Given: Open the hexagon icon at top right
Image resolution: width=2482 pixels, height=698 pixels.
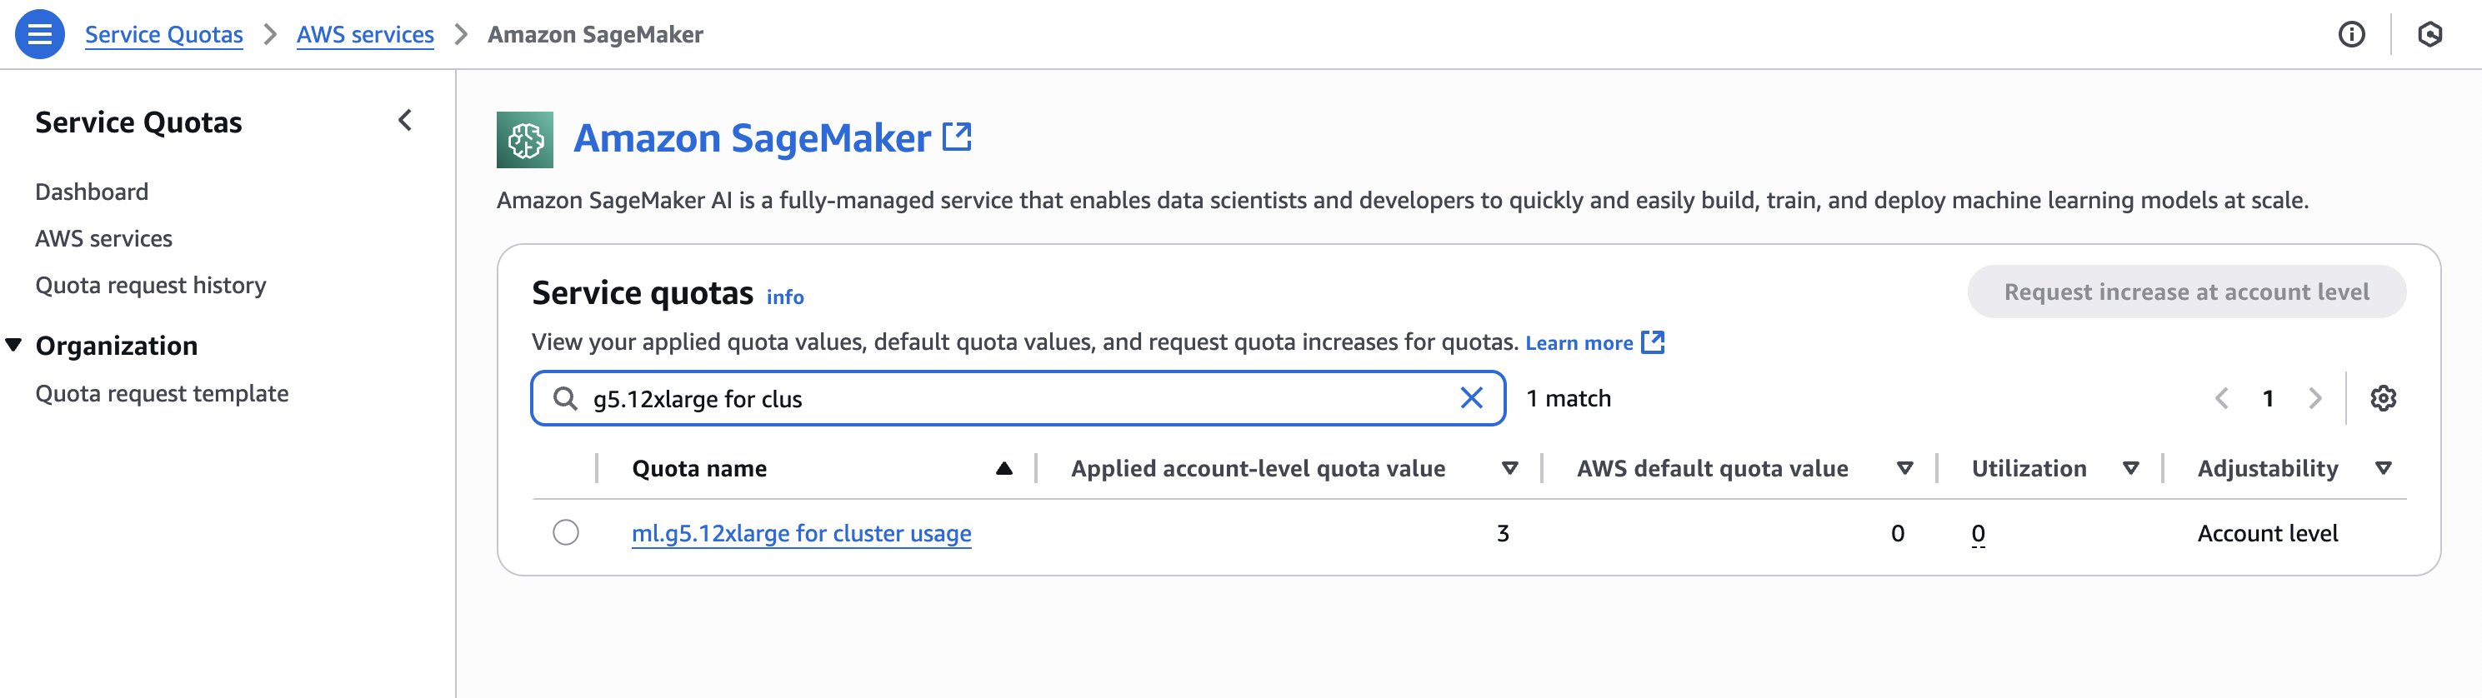Looking at the screenshot, I should point(2430,35).
